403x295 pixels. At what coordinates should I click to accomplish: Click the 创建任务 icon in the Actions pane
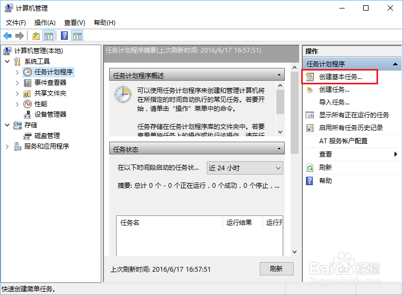click(310, 90)
